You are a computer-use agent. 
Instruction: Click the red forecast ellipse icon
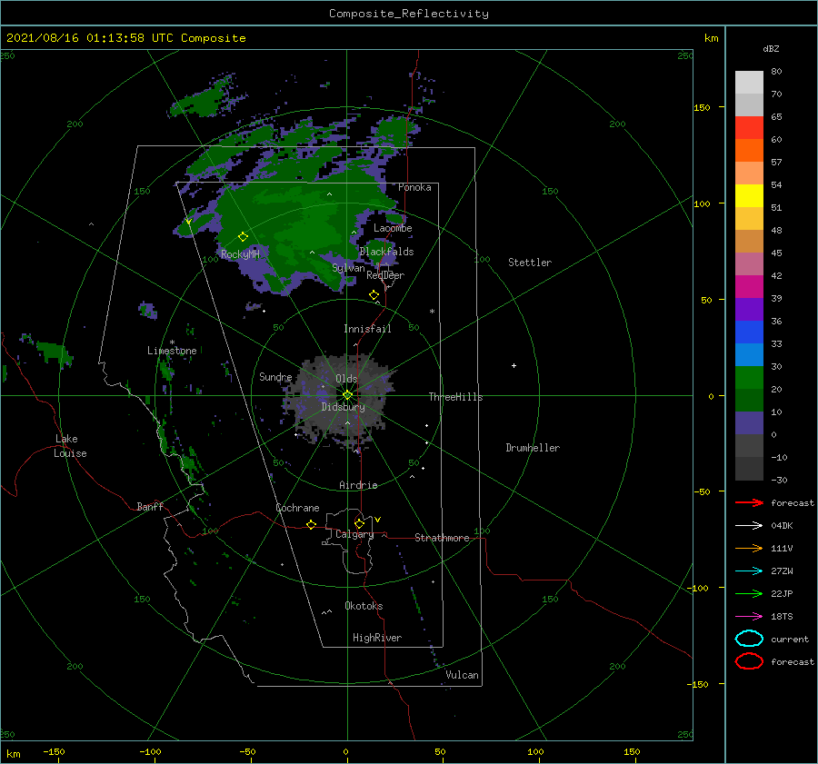pos(749,661)
